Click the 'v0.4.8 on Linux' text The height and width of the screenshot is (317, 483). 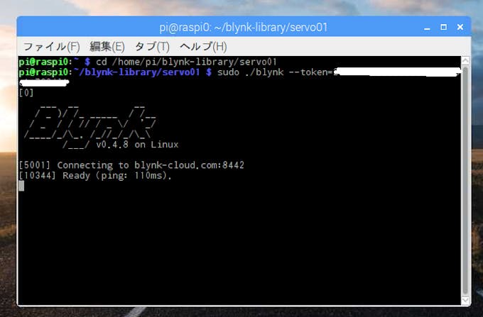click(137, 144)
